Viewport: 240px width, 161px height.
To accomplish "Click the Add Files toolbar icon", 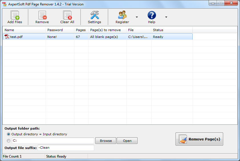I will [x=15, y=15].
